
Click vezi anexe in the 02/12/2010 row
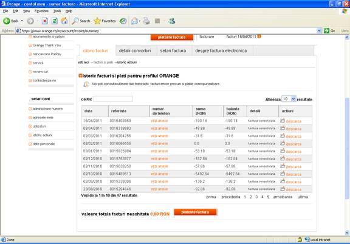tap(159, 158)
